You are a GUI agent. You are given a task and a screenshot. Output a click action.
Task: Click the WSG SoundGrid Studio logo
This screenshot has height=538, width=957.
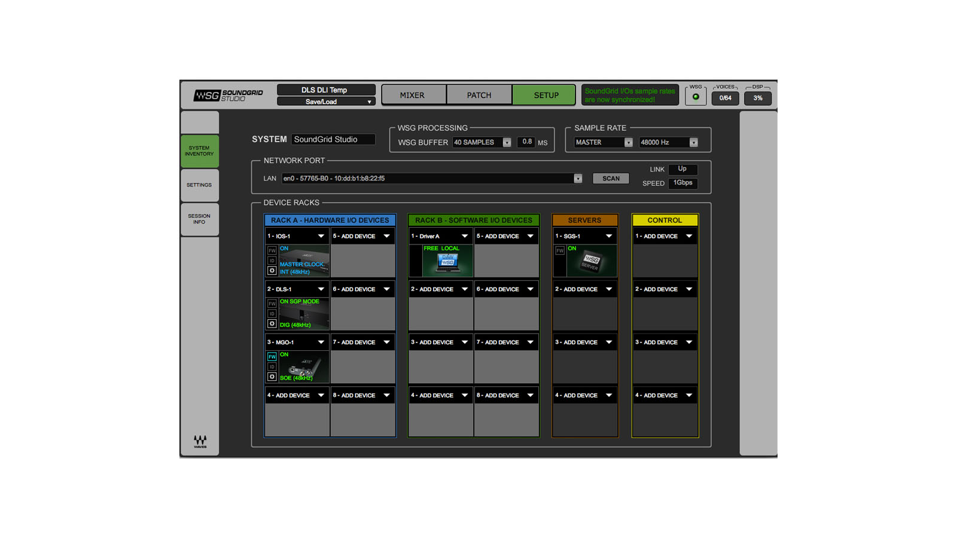click(228, 96)
